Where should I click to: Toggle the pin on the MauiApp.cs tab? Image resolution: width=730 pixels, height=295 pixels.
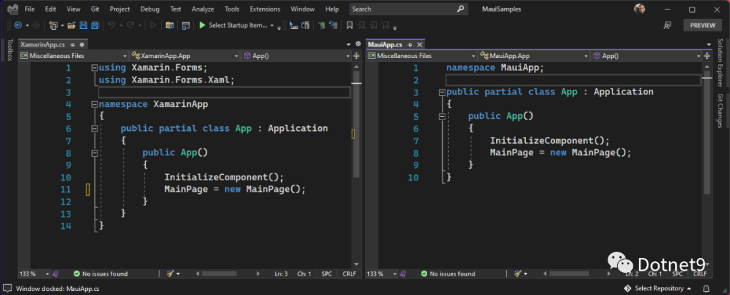point(409,45)
